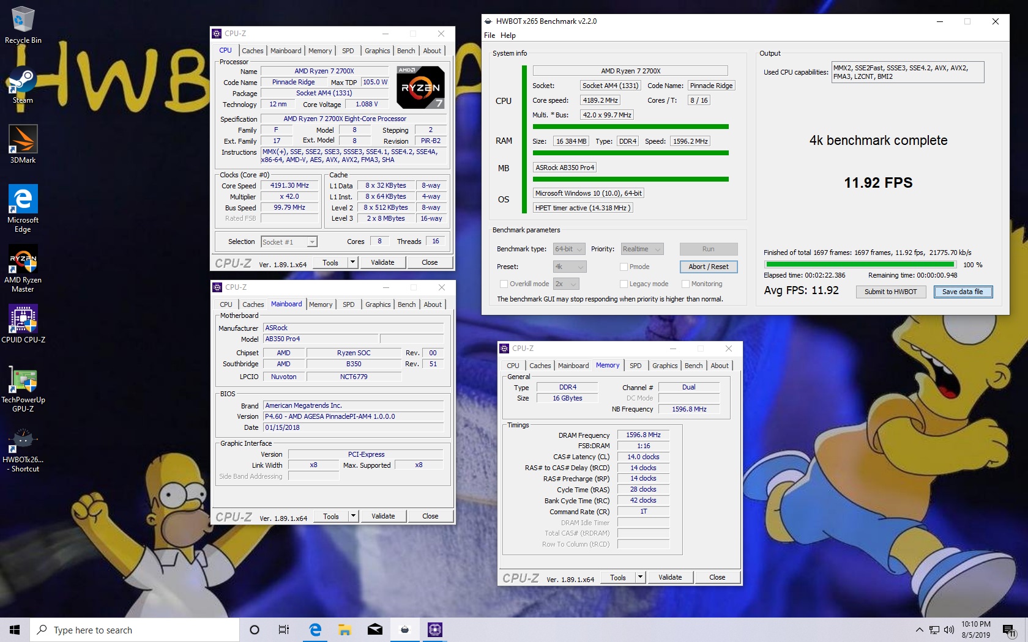Open Bench tab in the CPU tab CPU-Z window
This screenshot has width=1028, height=642.
406,51
